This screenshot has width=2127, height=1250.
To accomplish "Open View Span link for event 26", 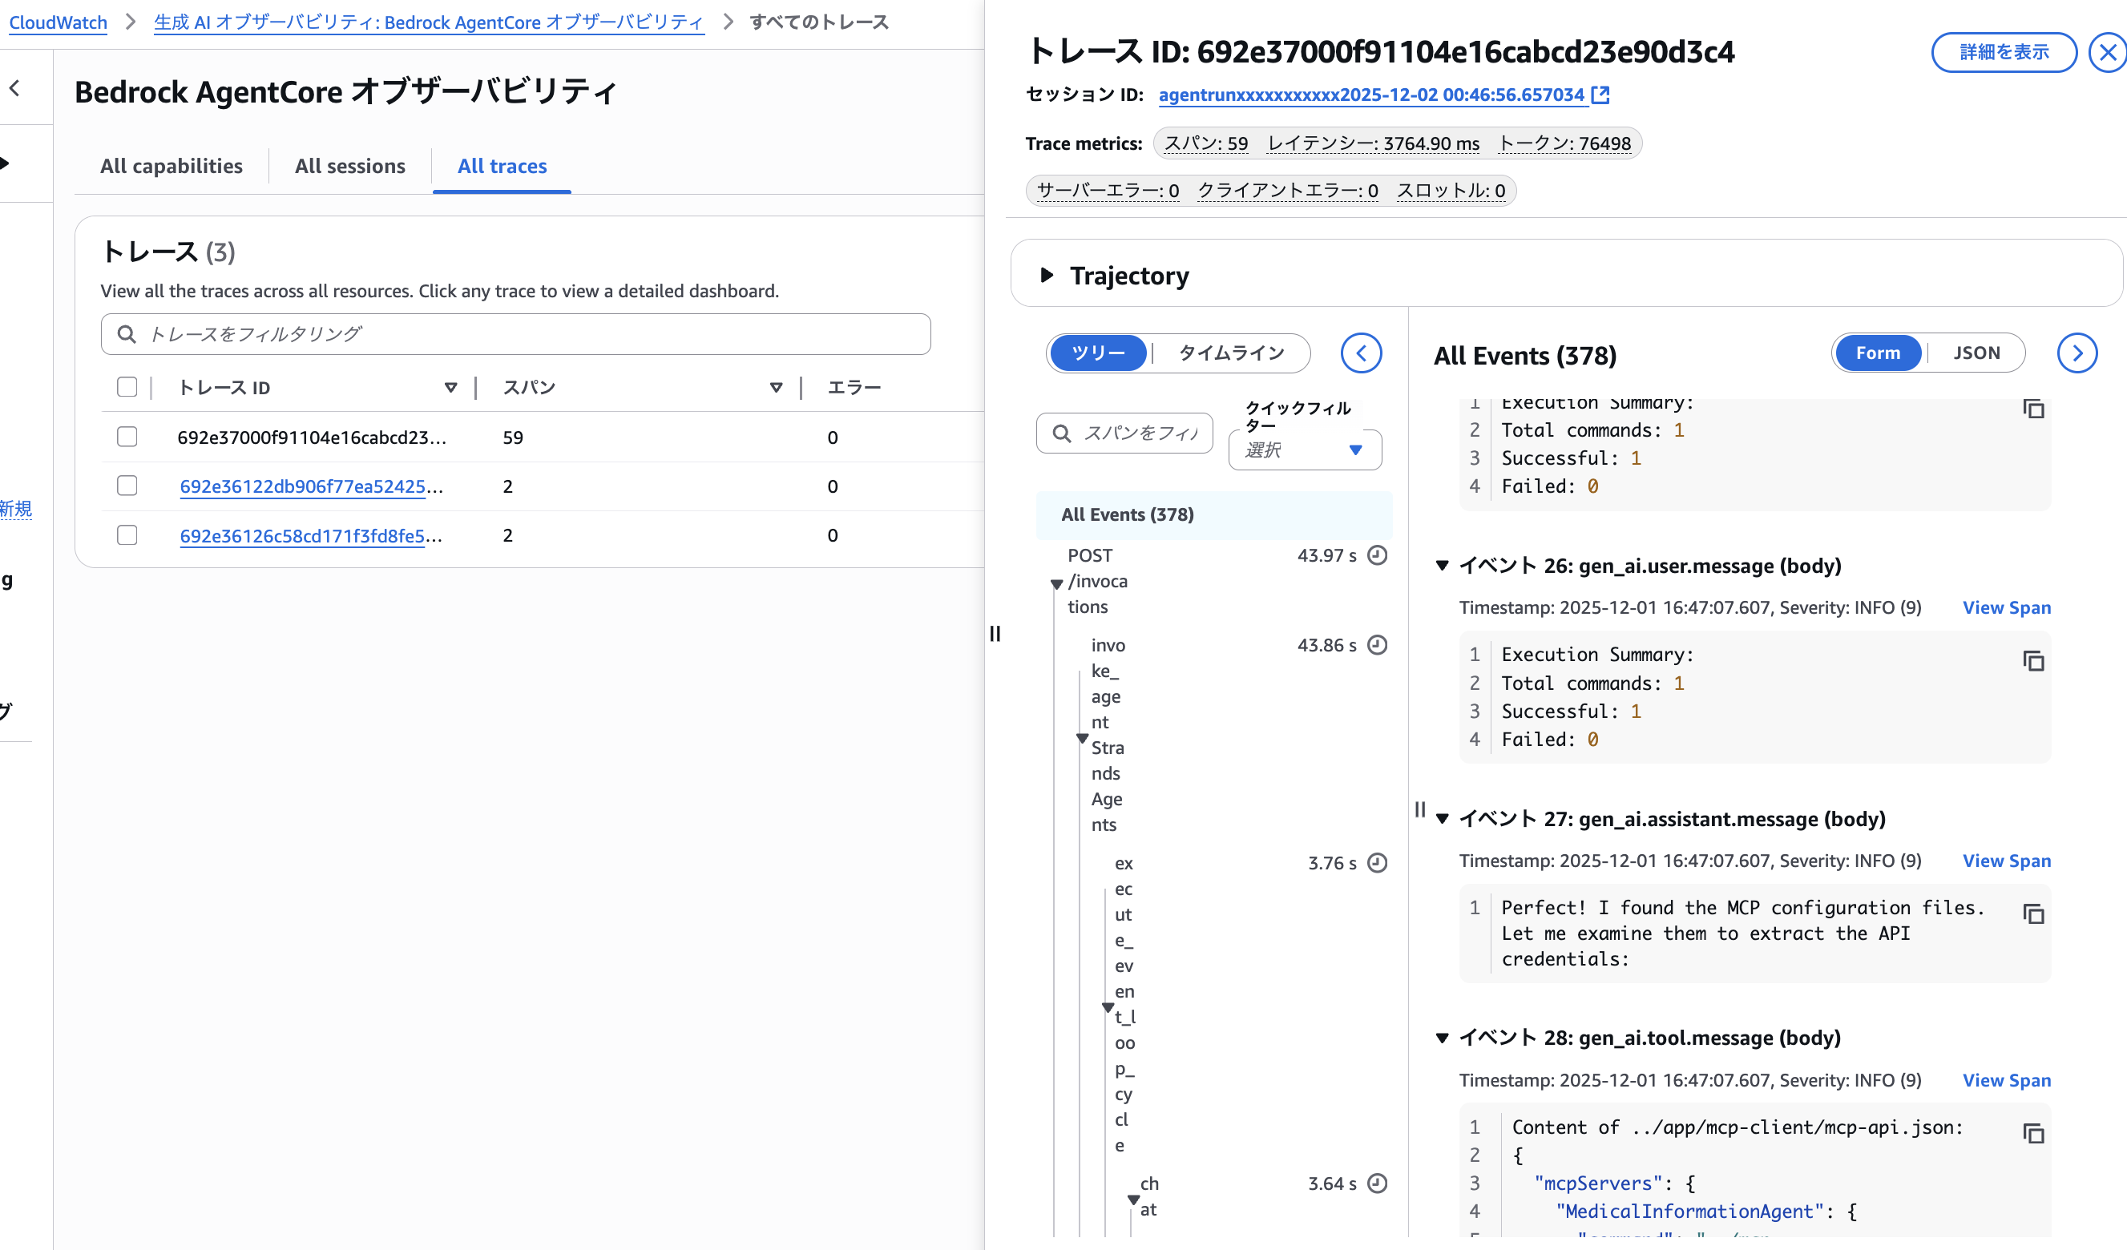I will (x=2005, y=607).
